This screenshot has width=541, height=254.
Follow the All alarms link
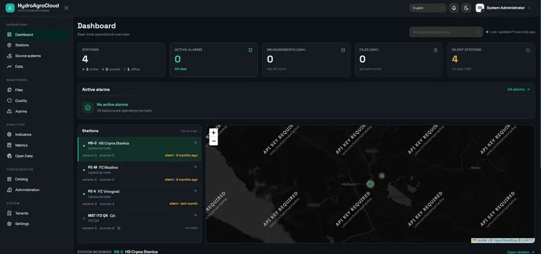tap(518, 89)
